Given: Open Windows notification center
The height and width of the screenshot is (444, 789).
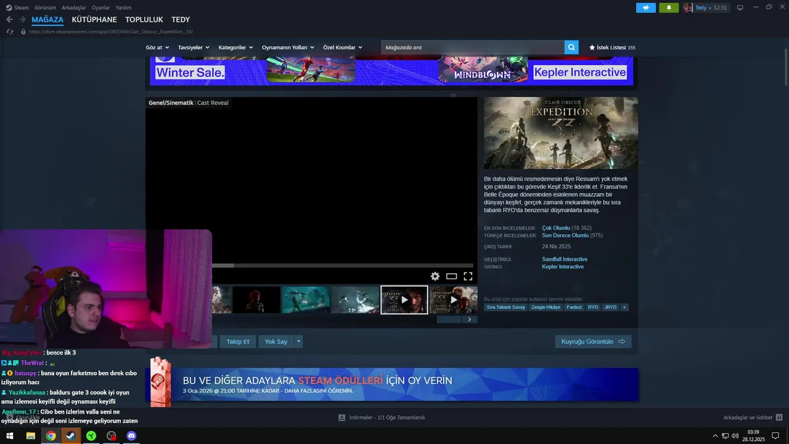Looking at the screenshot, I should click(775, 436).
